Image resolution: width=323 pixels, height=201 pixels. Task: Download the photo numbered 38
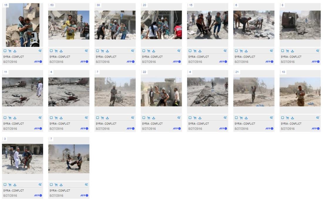coord(107,51)
